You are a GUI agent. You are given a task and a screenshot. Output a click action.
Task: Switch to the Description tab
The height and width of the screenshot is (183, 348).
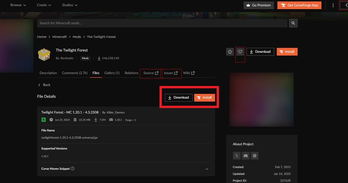[x=48, y=73]
